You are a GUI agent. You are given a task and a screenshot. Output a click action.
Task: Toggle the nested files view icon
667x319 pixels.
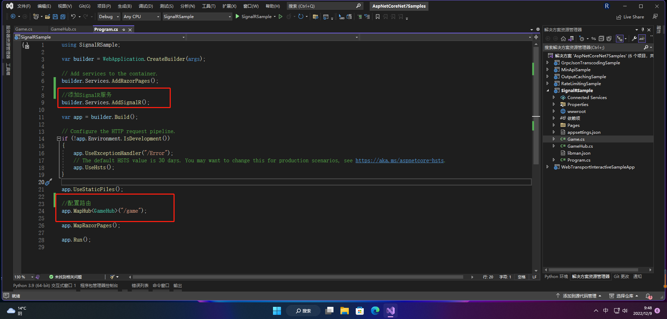click(x=620, y=39)
